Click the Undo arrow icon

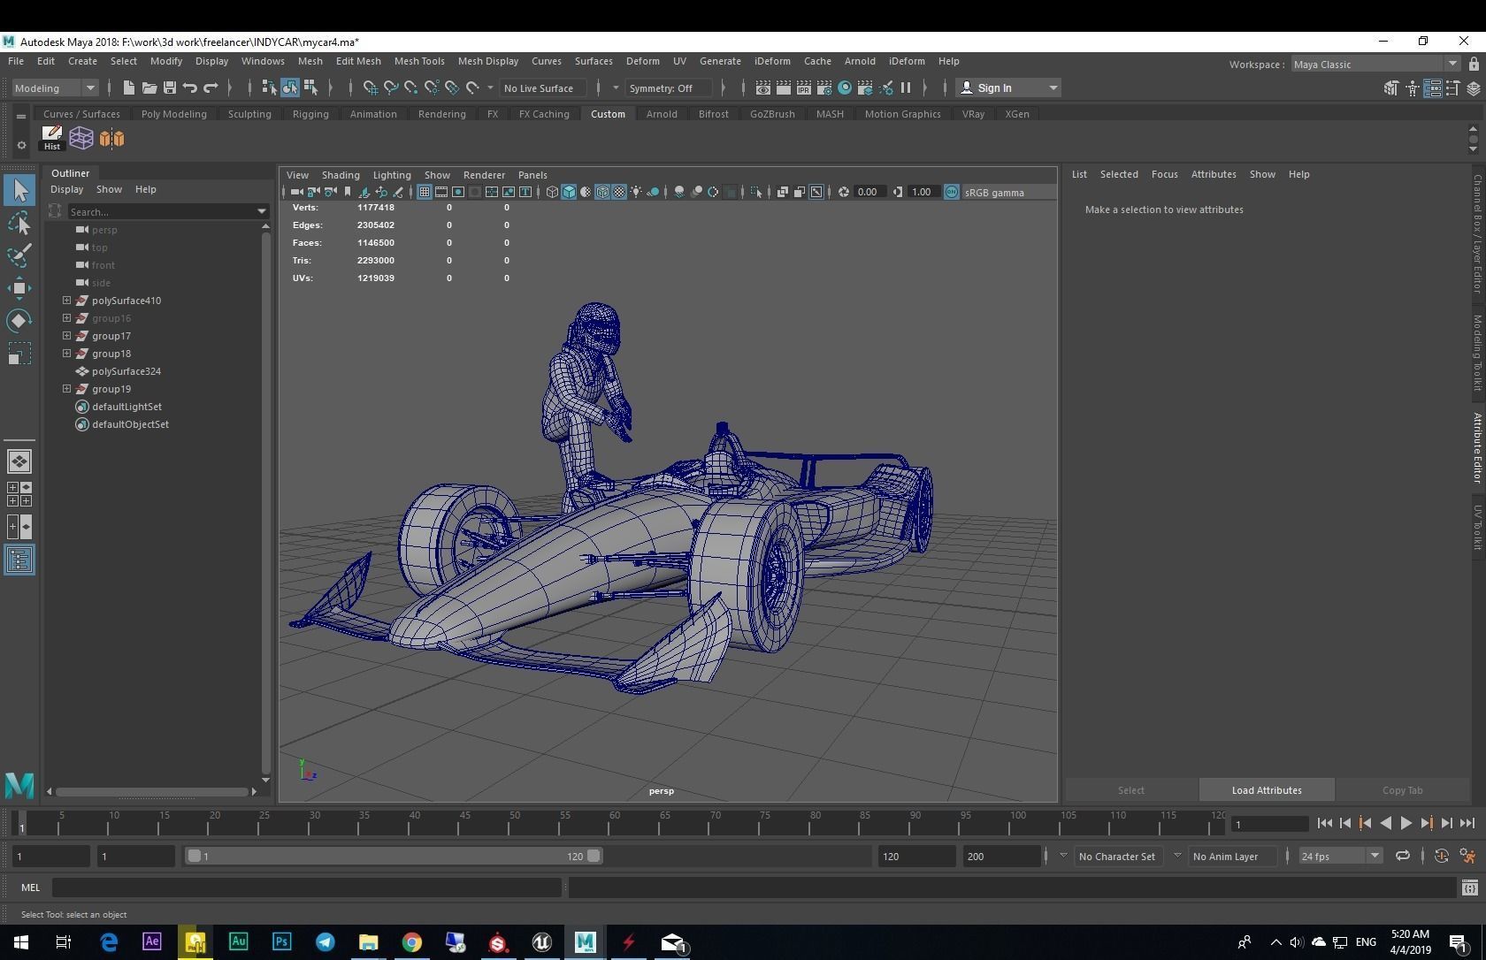pos(189,88)
